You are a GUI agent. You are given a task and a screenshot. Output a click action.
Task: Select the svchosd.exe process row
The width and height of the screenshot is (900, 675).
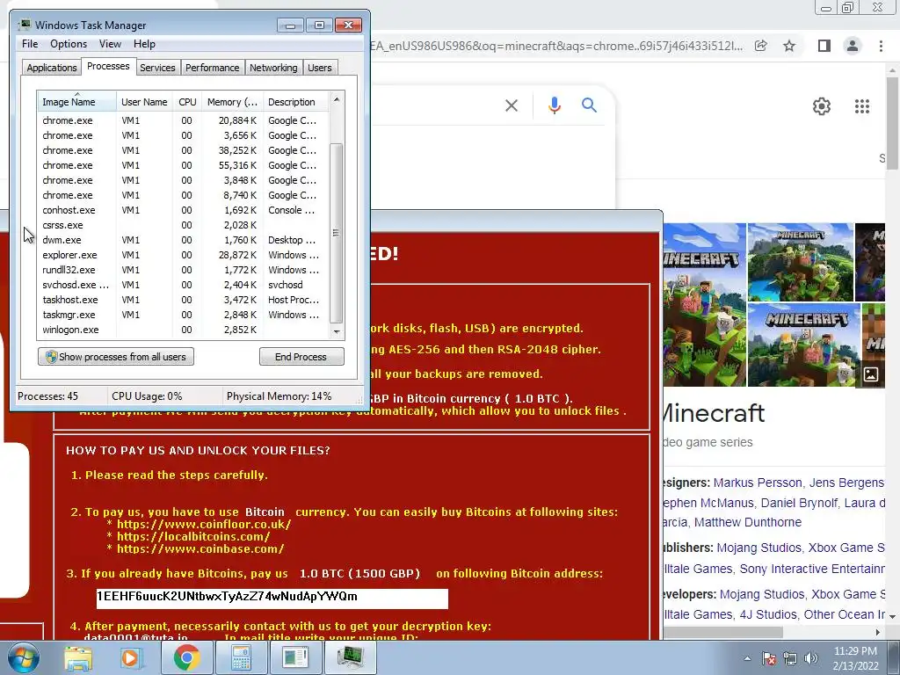(184, 285)
